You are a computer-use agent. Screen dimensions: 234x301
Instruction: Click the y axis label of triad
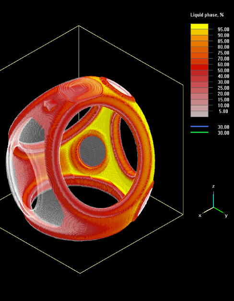click(x=226, y=216)
